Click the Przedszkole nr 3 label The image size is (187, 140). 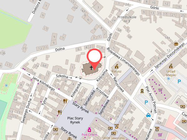127,19
